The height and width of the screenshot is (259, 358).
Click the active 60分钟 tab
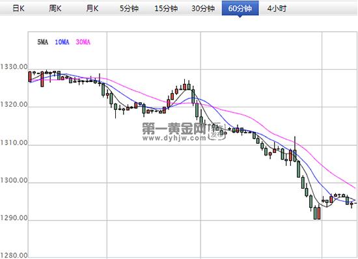tap(240, 8)
